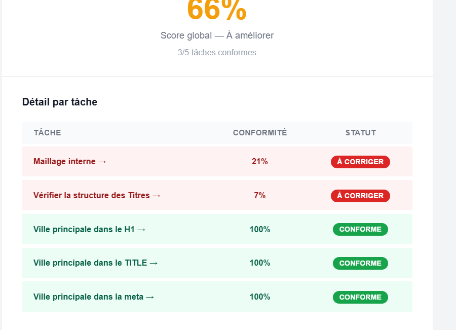Click À CORRIGER badge for Titres structure
The width and height of the screenshot is (456, 330).
pyautogui.click(x=360, y=196)
